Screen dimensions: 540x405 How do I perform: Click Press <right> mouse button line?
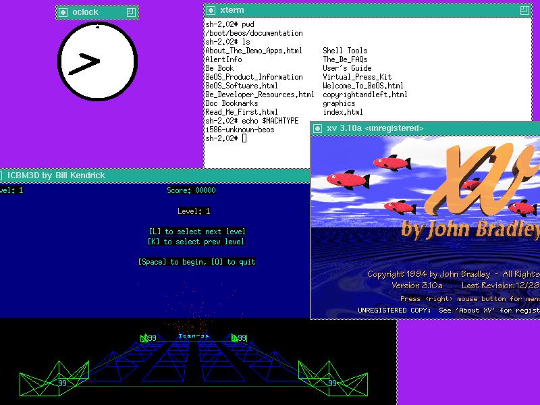point(470,299)
